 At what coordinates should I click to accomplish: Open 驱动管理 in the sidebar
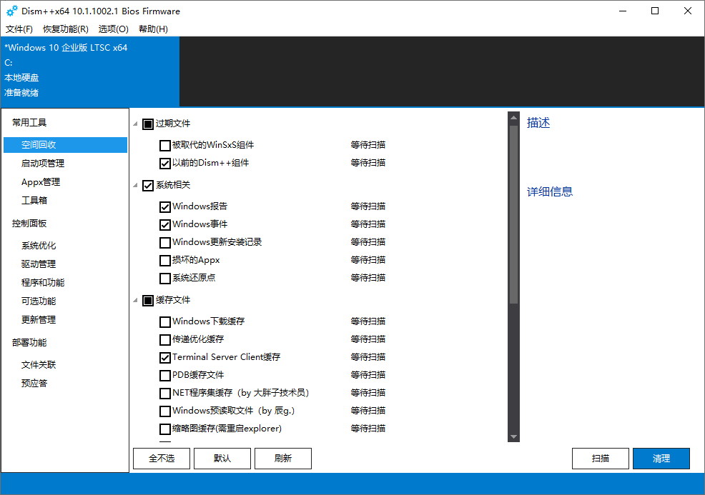[x=39, y=264]
